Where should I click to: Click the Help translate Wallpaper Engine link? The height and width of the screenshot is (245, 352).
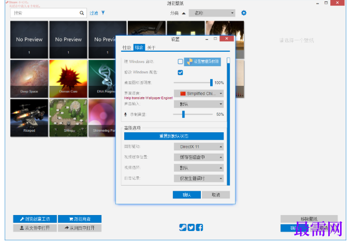(x=149, y=98)
